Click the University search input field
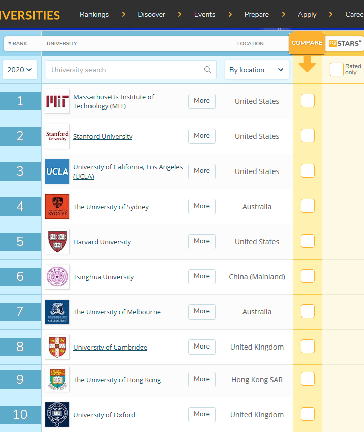The image size is (364, 432). 131,70
